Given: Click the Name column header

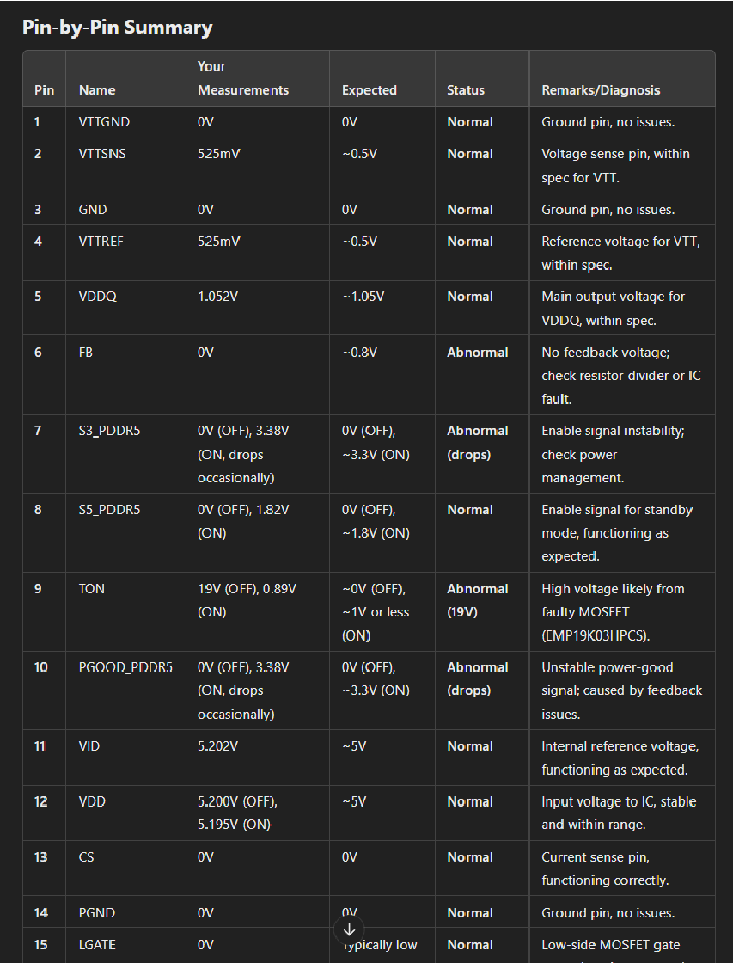Looking at the screenshot, I should tap(96, 89).
